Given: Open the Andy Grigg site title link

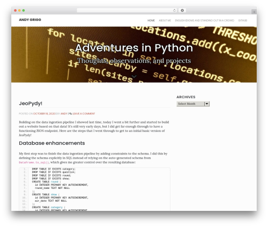Looking at the screenshot, I should pyautogui.click(x=30, y=20).
